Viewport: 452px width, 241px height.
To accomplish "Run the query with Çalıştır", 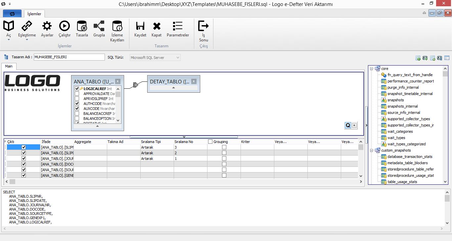I will coord(65,26).
